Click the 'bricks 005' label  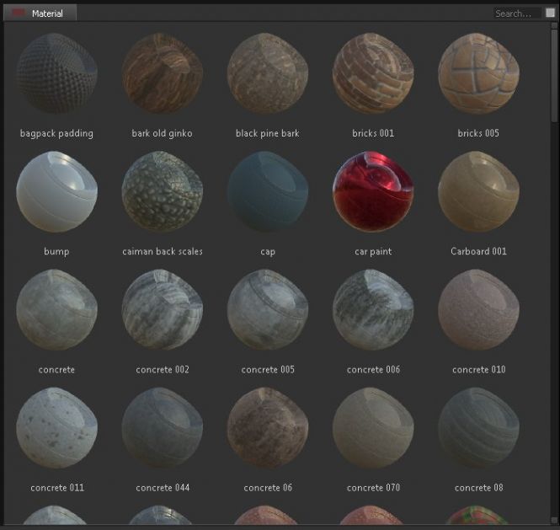point(478,133)
